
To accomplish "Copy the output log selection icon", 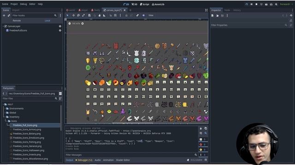I will (x=206, y=128).
